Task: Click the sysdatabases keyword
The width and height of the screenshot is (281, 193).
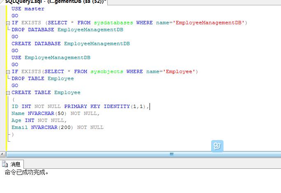Action: pos(113,23)
